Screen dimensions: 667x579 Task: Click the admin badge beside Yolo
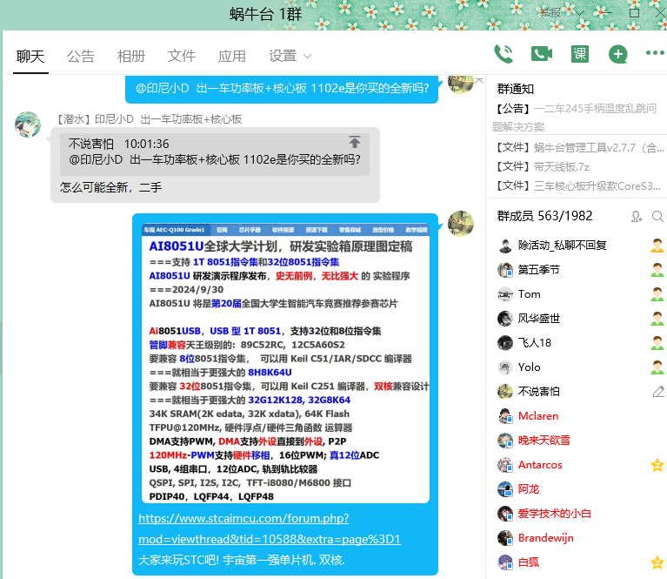click(657, 367)
